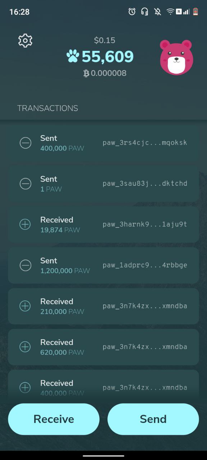
Task: Select address paw_3rs4cjc...mqoksk
Action: click(x=145, y=143)
